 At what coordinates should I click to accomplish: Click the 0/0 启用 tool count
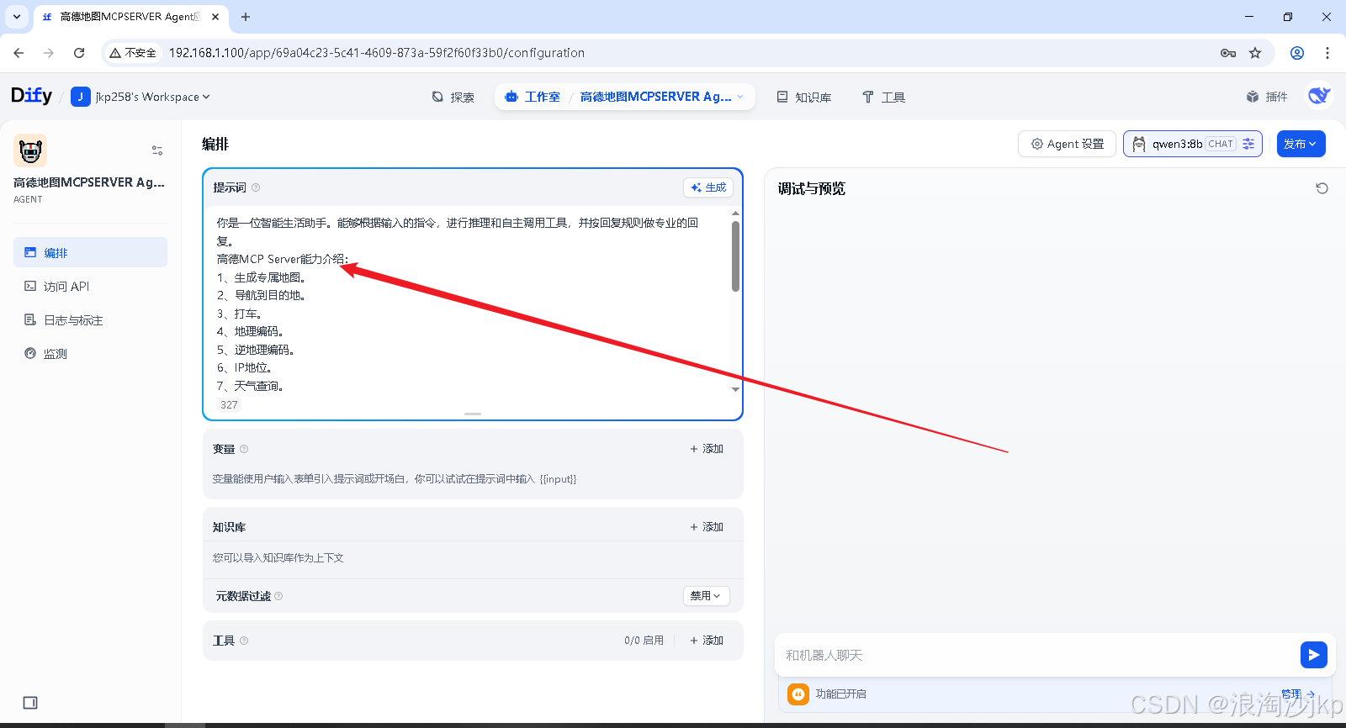point(644,641)
